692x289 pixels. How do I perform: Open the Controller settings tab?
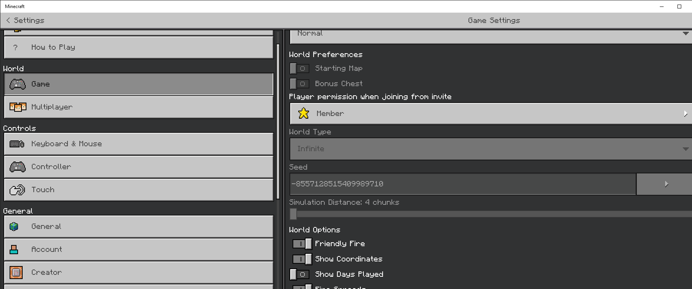139,167
